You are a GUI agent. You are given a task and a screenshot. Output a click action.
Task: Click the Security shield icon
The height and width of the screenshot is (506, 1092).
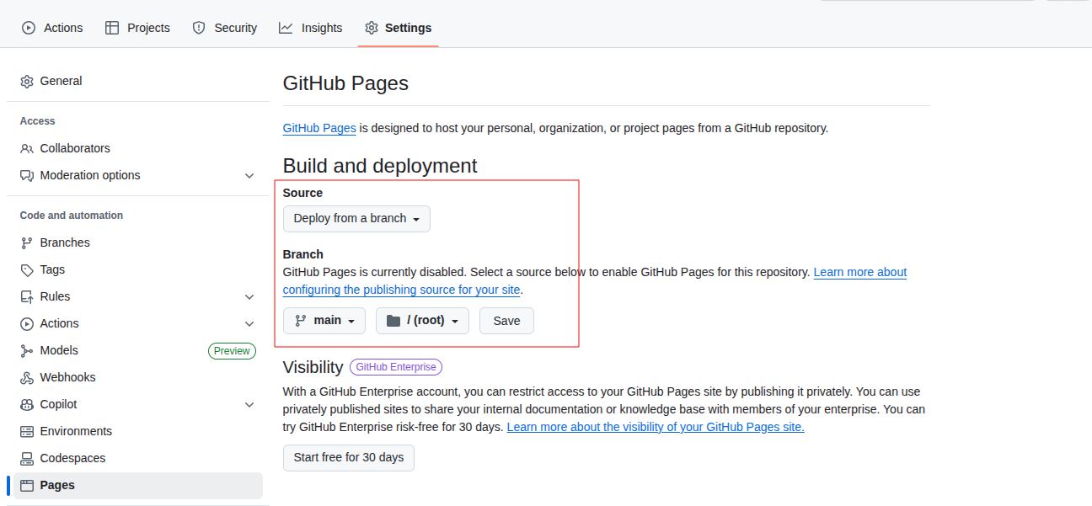pos(199,28)
